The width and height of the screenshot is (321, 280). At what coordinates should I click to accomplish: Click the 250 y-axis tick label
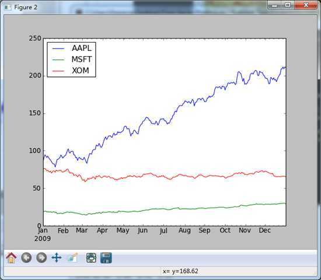point(35,38)
